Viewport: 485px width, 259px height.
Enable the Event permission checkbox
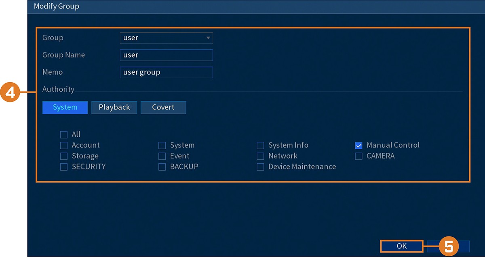pyautogui.click(x=162, y=156)
